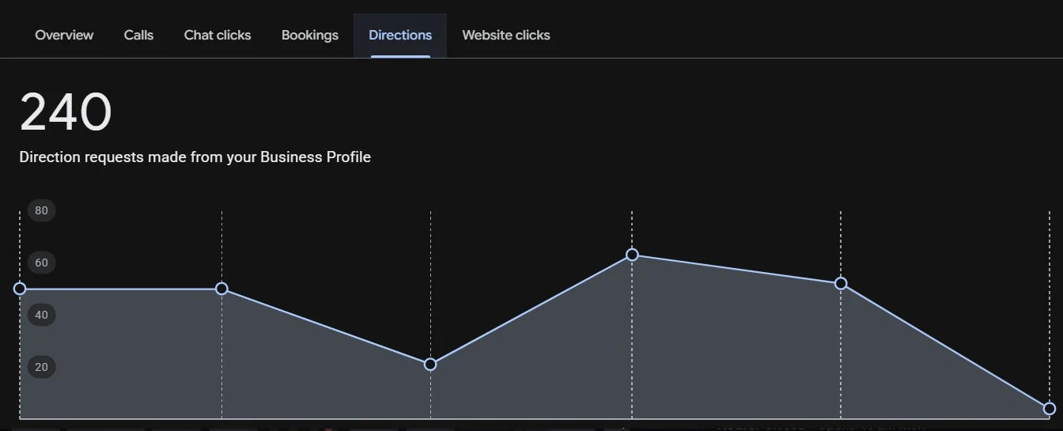Click the first chart data point near 50

(x=20, y=289)
